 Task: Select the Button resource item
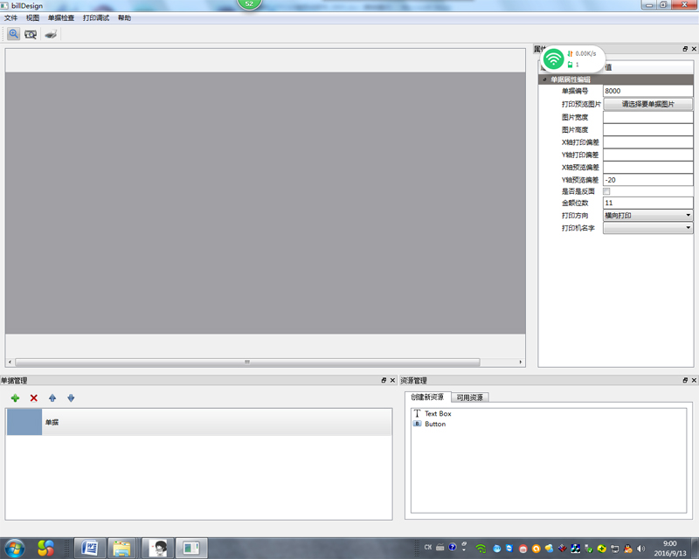tap(434, 424)
